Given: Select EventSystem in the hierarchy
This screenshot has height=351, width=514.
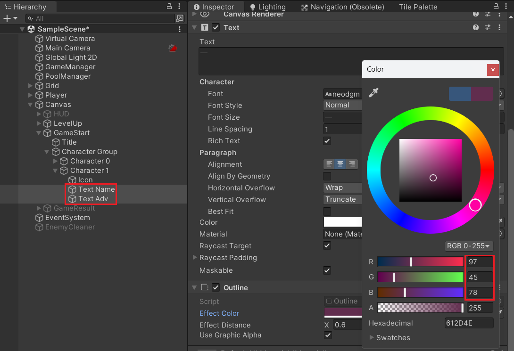Looking at the screenshot, I should coord(67,218).
